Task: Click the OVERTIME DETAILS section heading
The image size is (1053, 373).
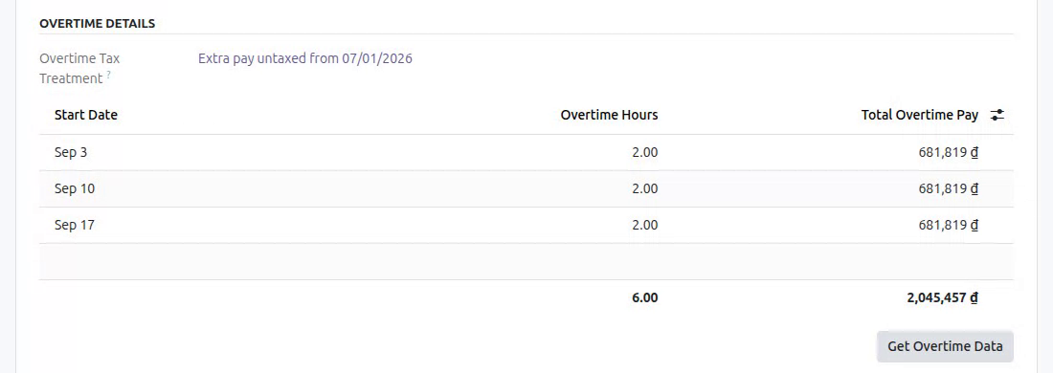Action: pos(98,24)
